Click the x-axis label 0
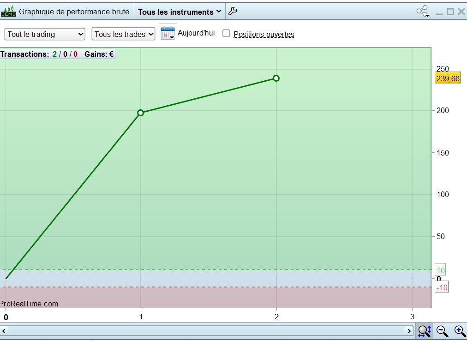467x341 pixels. [6, 317]
